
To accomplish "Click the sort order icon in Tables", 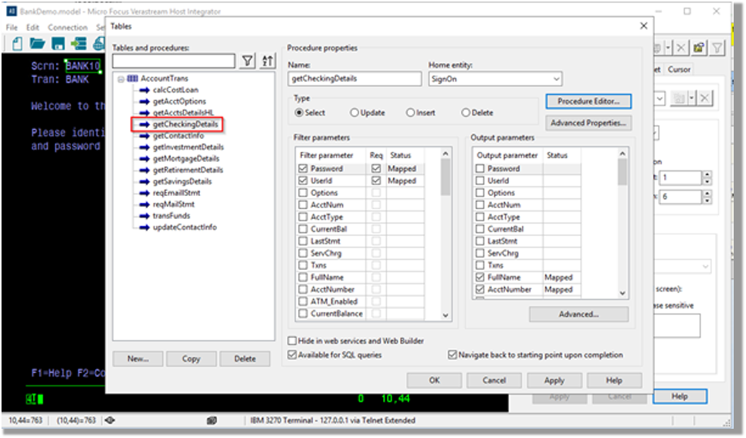I will 268,61.
